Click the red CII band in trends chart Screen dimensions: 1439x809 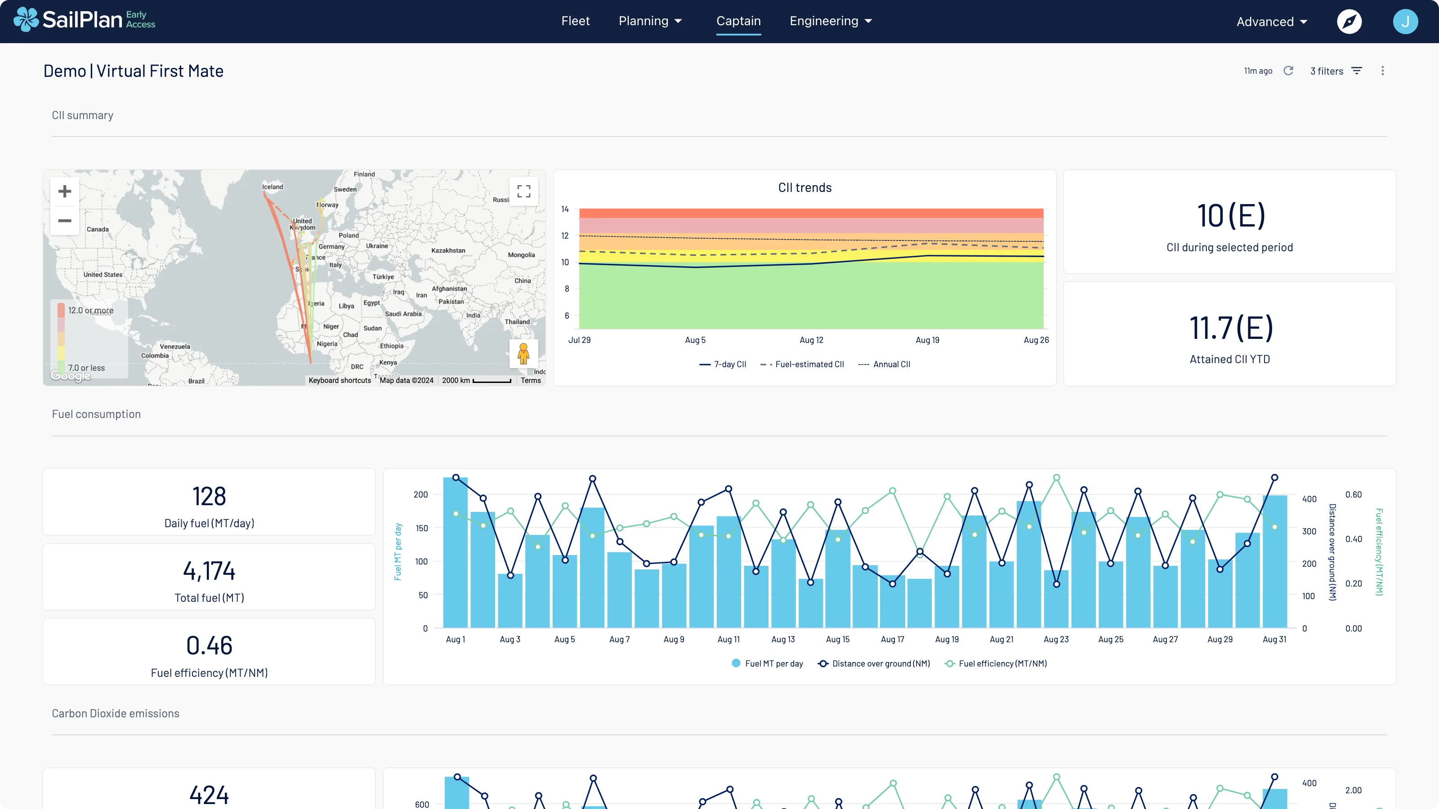[x=811, y=213]
